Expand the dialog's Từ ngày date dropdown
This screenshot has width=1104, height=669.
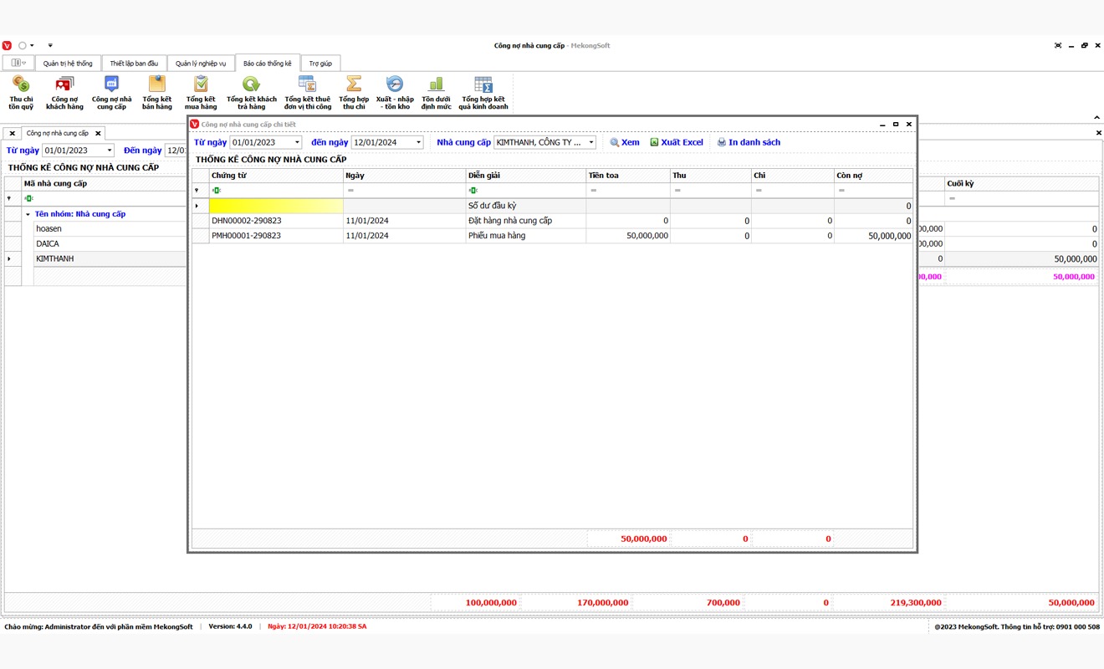click(297, 143)
